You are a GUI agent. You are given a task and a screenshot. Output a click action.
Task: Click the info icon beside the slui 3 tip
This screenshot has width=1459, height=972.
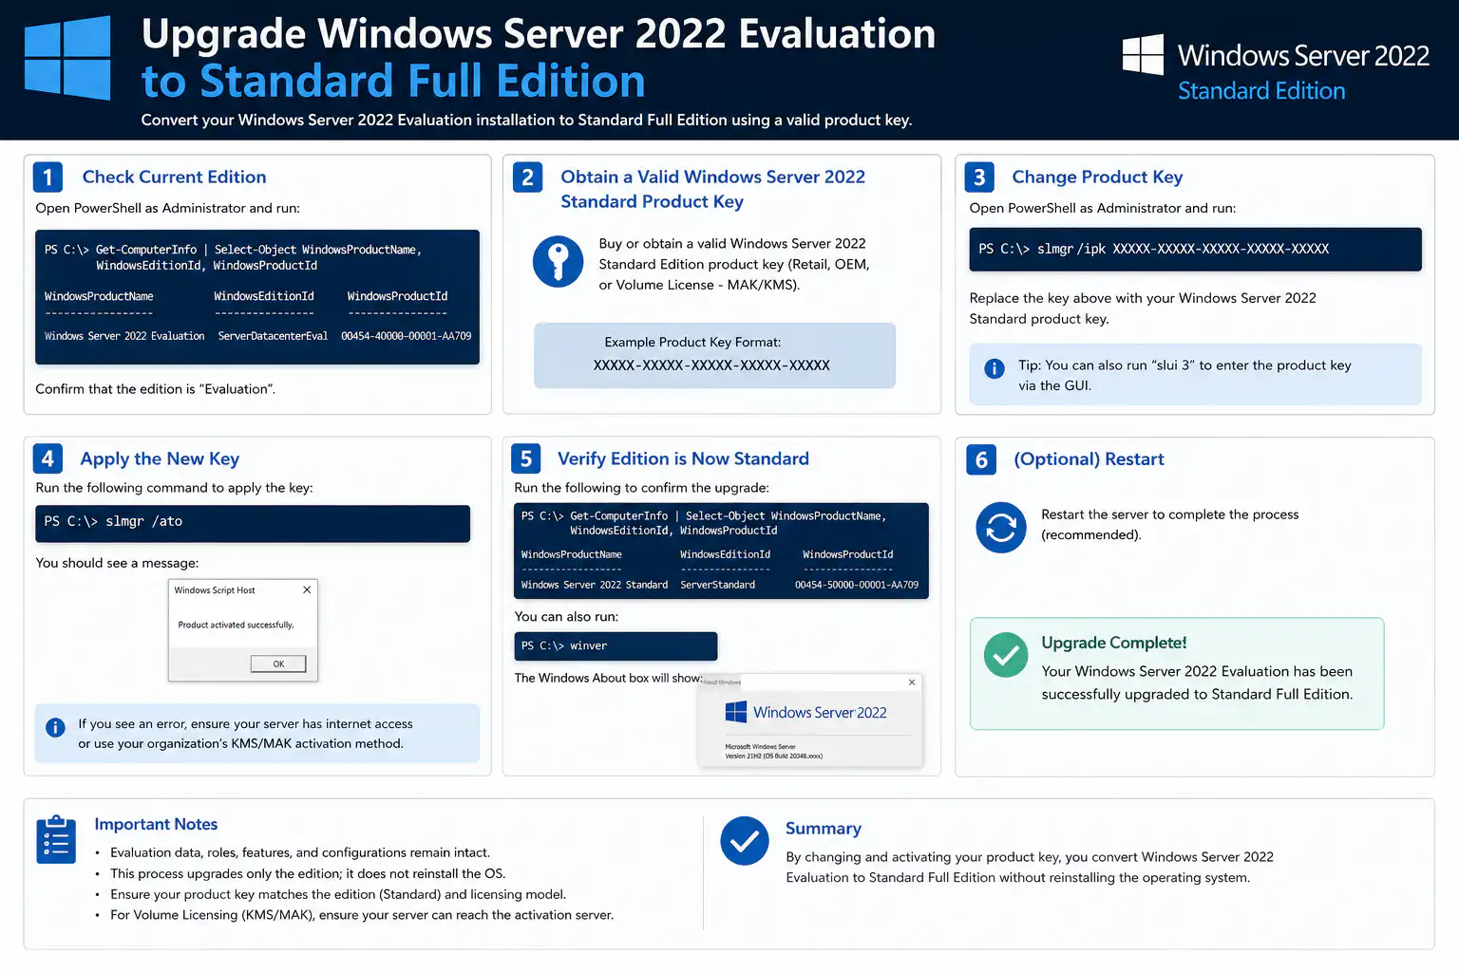995,368
